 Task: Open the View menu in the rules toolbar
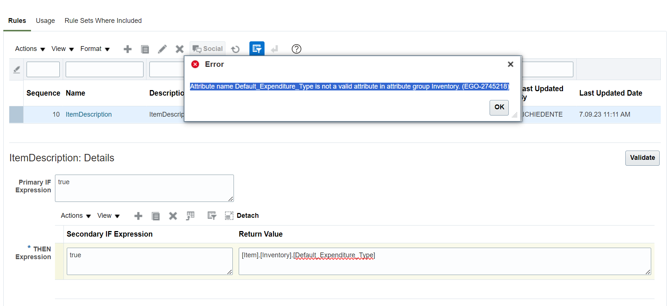pyautogui.click(x=63, y=49)
